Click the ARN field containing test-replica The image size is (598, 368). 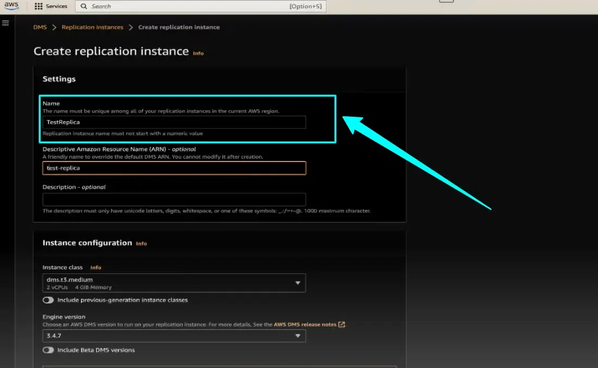174,168
